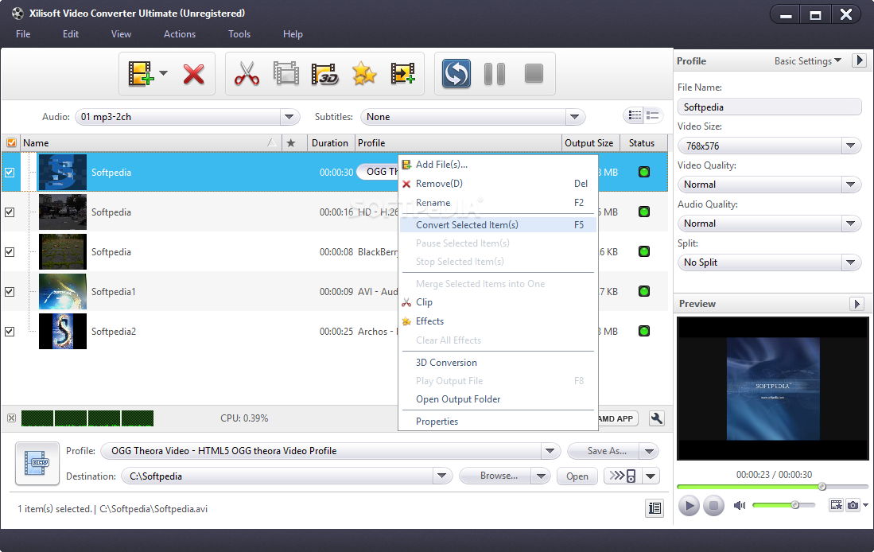Image resolution: width=874 pixels, height=552 pixels.
Task: Switch to thumbnail list view icon
Action: point(635,115)
